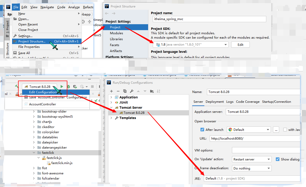306x187 pixels.
Task: Click the sort alphabetically icon
Action: coord(158,91)
